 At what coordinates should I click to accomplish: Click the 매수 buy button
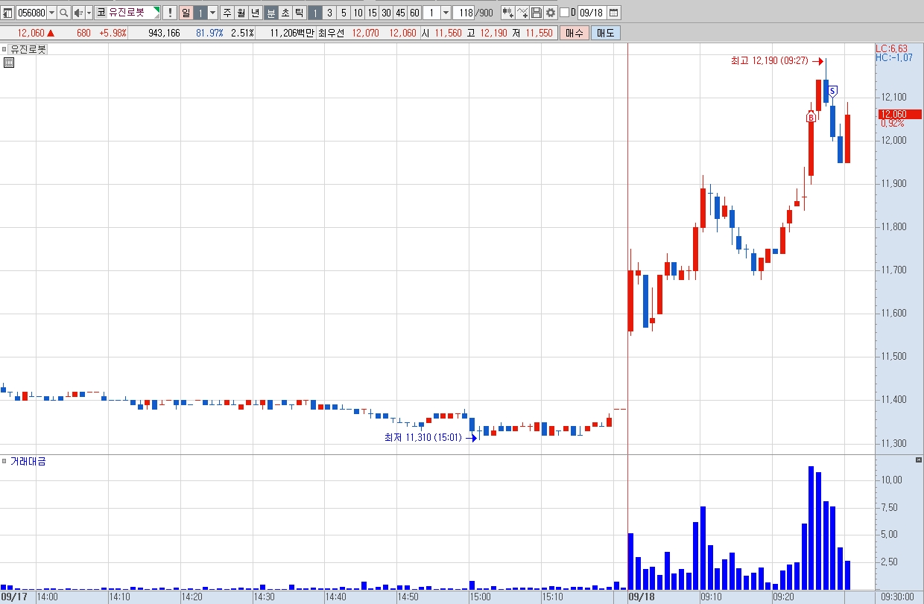(575, 33)
